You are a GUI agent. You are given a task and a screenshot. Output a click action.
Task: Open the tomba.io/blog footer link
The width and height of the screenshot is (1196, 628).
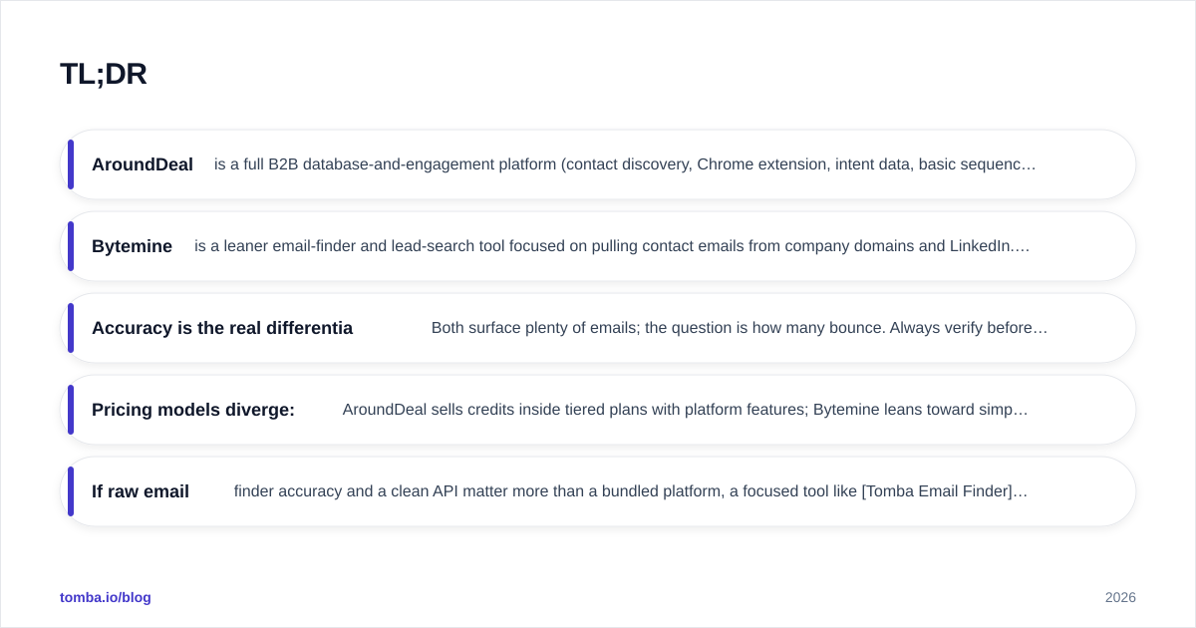tap(106, 597)
